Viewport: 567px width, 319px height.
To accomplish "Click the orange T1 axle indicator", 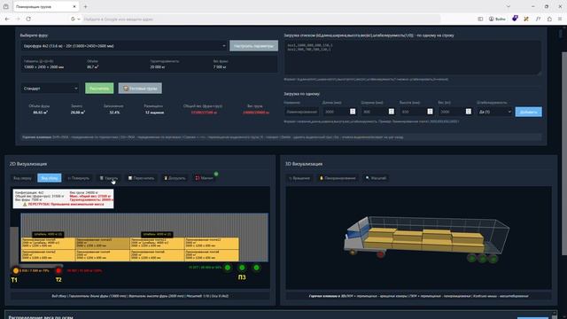I will tap(16, 270).
